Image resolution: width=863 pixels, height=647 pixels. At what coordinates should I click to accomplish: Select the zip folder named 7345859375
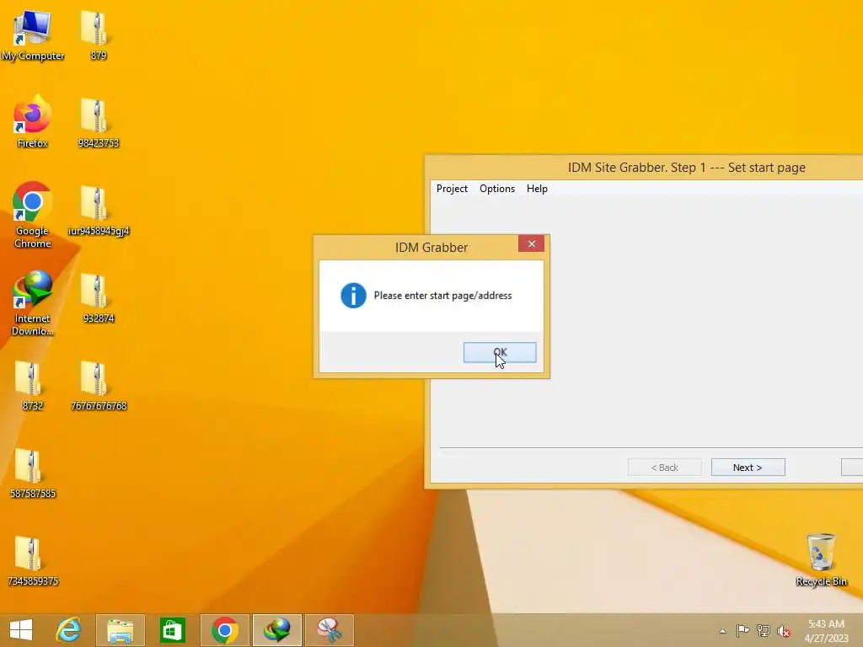click(33, 560)
